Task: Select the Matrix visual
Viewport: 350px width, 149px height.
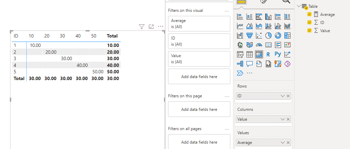Action: [259, 54]
